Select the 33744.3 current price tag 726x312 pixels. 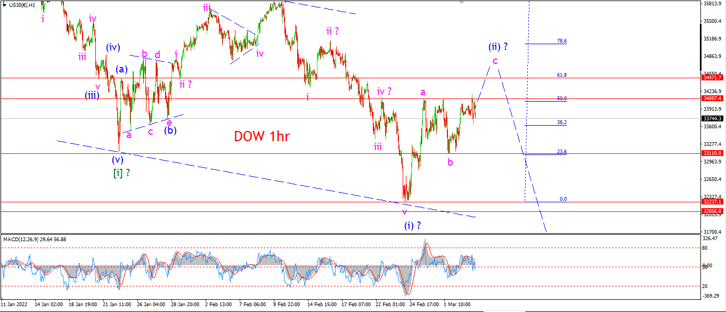(x=712, y=119)
